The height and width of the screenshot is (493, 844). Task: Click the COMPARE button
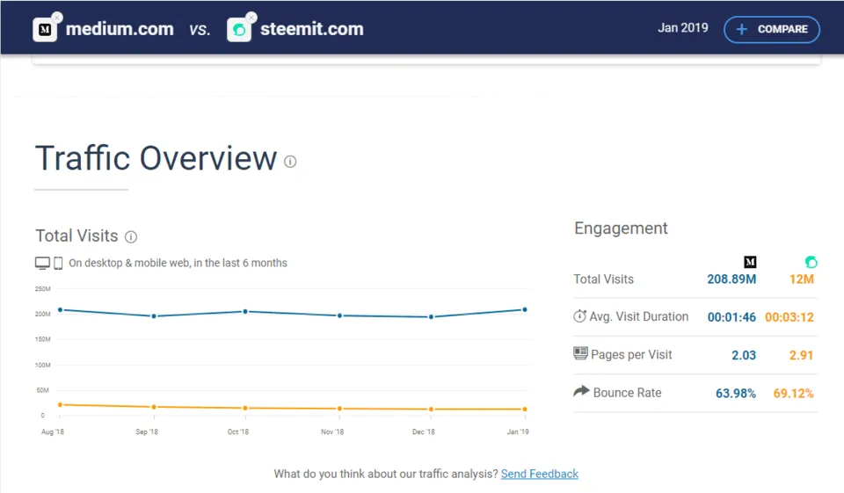click(771, 29)
